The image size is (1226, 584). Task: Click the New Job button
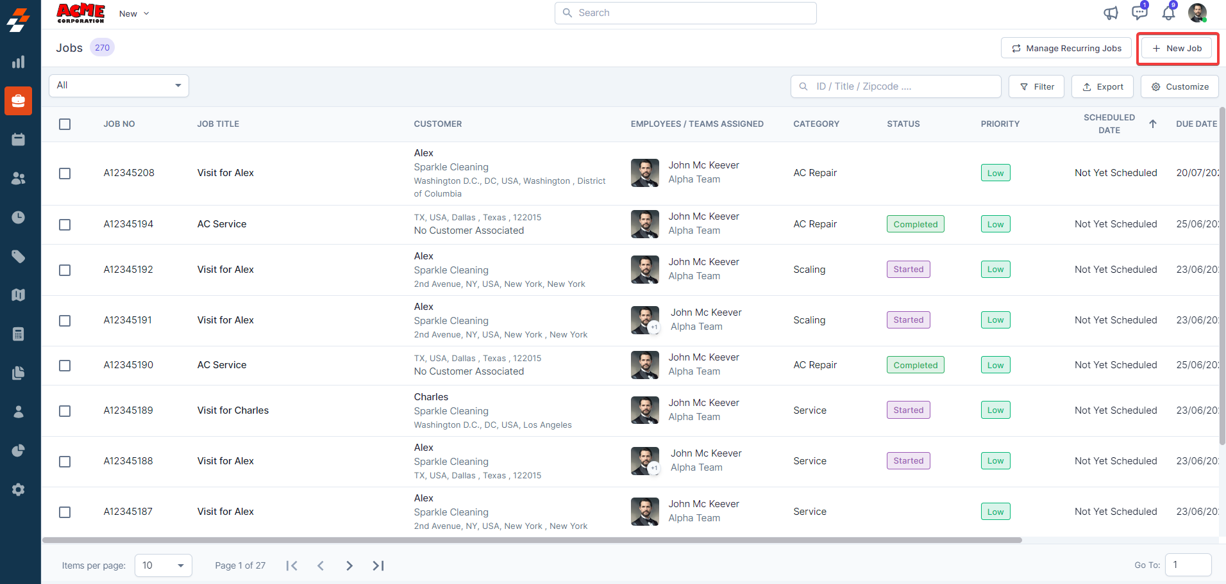1177,49
